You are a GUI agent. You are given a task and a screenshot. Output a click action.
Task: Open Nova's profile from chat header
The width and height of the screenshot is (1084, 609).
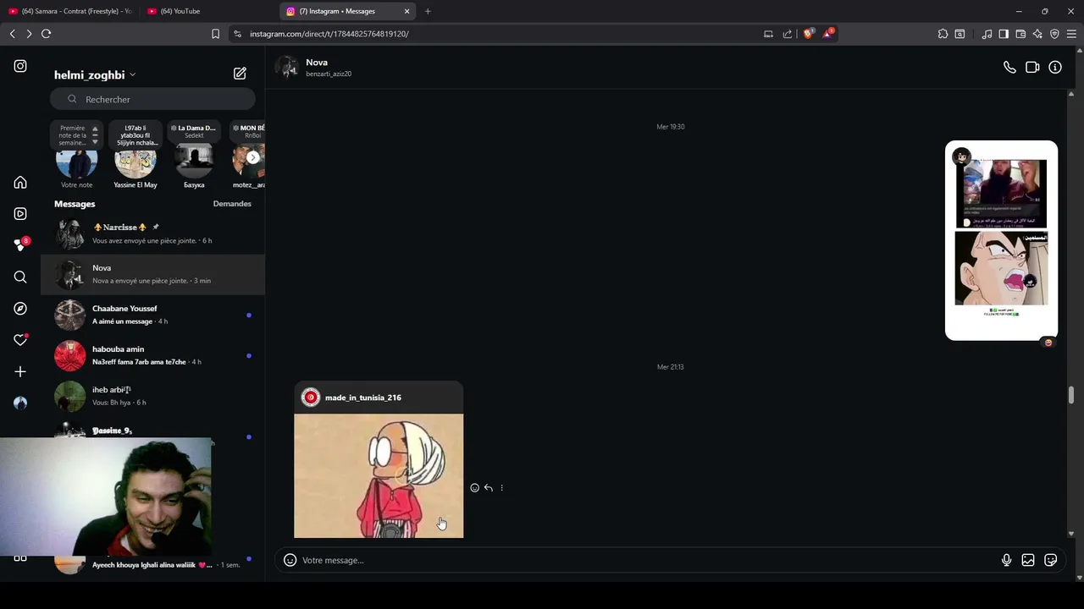tap(317, 63)
